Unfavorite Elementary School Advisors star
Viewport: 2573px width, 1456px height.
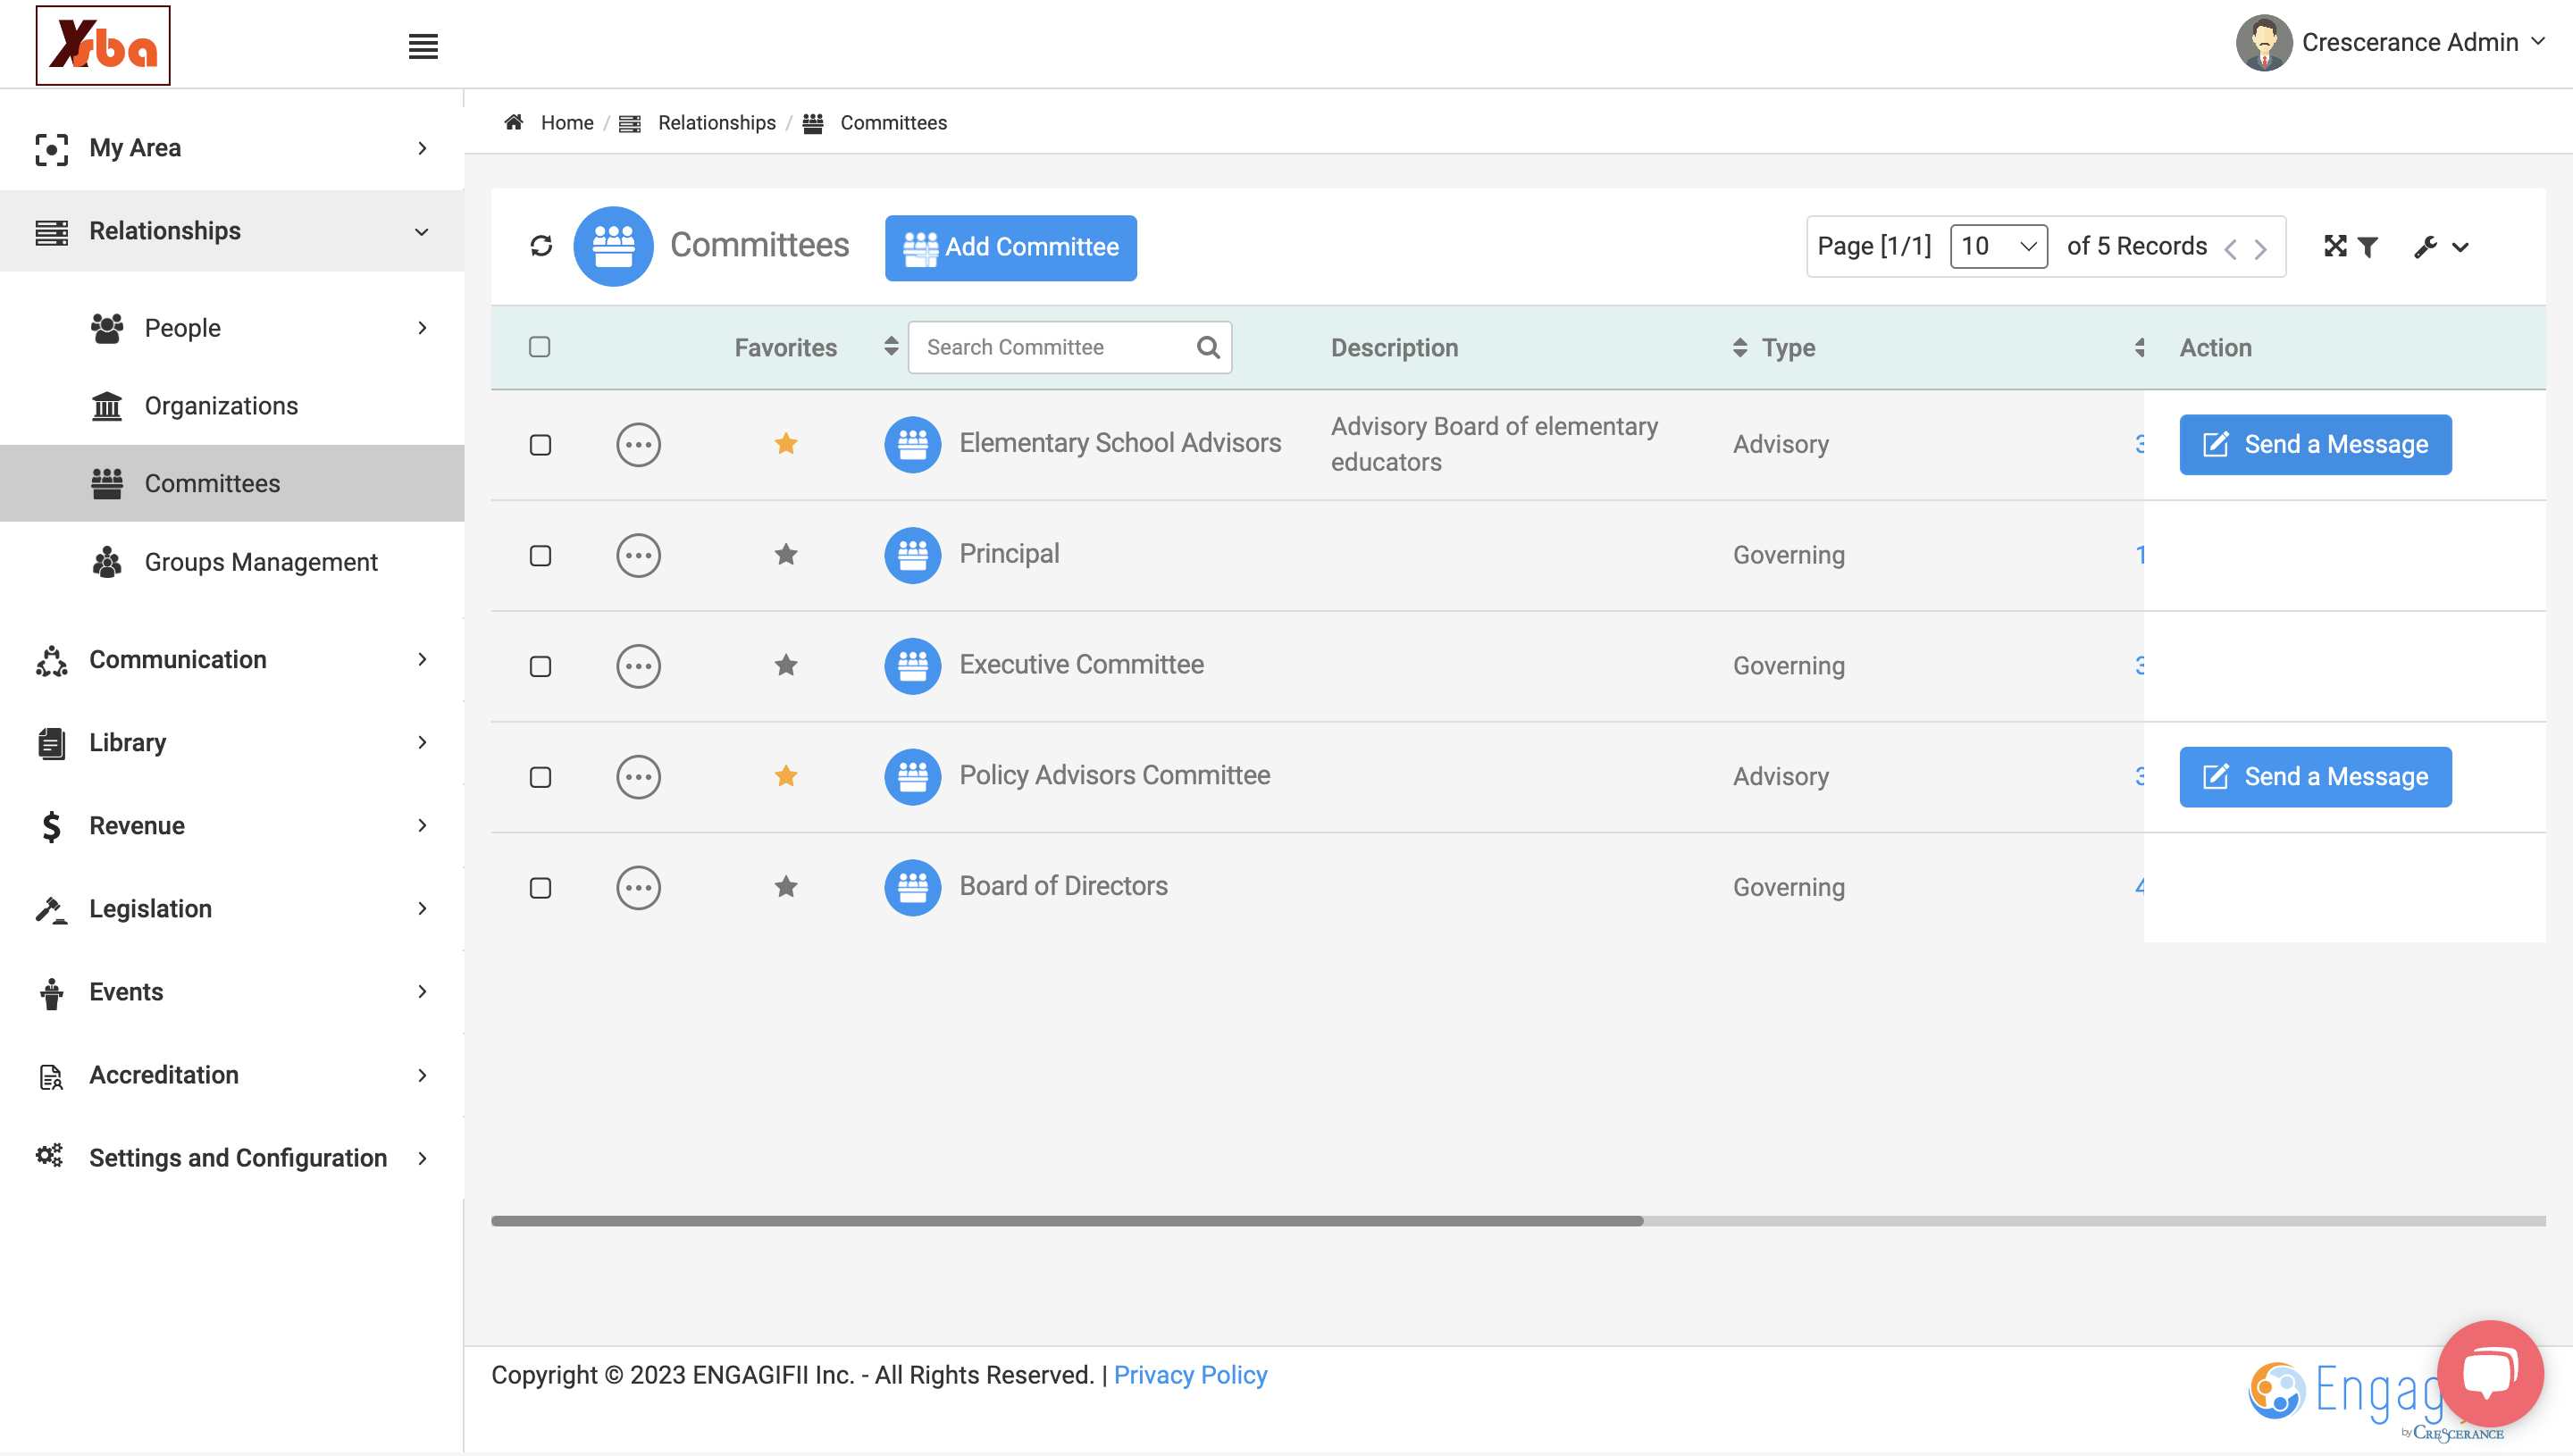[x=786, y=443]
